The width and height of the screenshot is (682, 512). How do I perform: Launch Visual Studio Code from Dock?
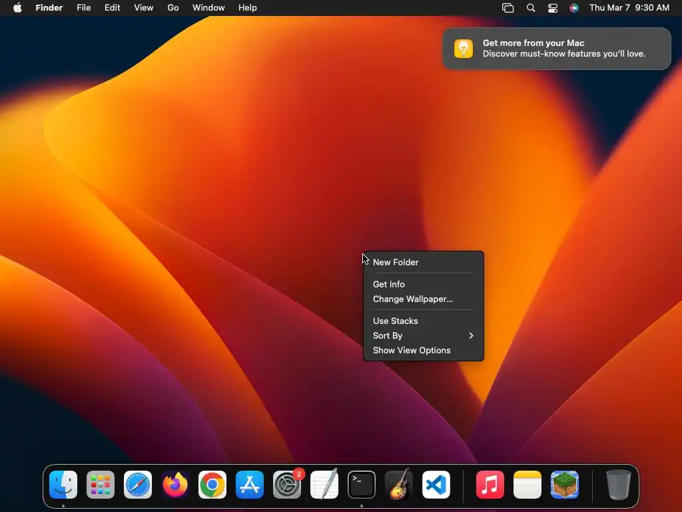coord(436,484)
